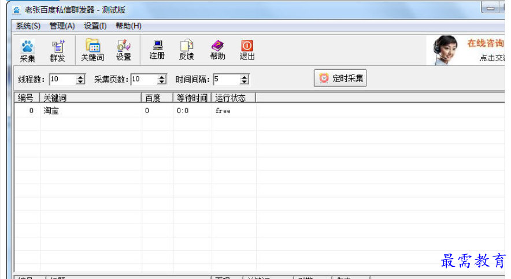Click inside the 时间间隔 input field
Viewport: 511px width, 279px height.
(227, 79)
